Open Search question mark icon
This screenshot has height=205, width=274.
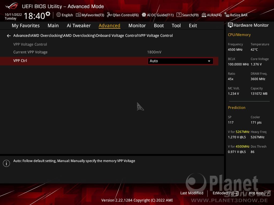pos(179,15)
